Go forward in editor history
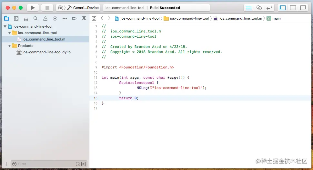 coord(109,18)
